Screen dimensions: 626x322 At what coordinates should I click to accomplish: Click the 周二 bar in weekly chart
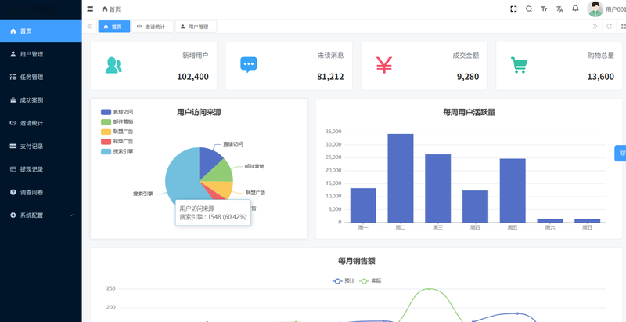click(401, 178)
